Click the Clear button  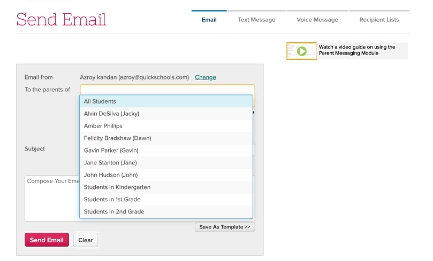pyautogui.click(x=86, y=240)
